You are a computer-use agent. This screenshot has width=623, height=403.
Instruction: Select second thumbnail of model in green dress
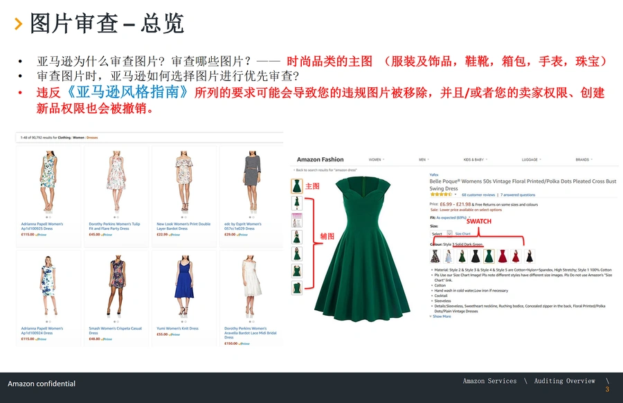point(297,203)
